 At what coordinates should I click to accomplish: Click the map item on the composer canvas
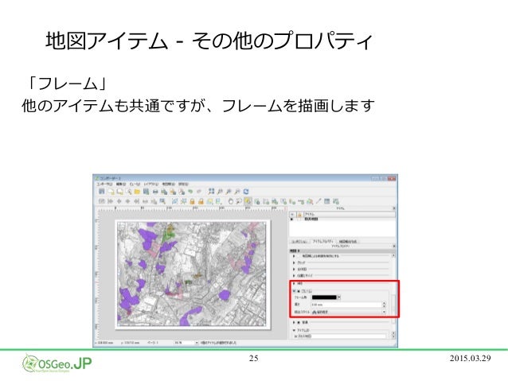click(x=192, y=274)
